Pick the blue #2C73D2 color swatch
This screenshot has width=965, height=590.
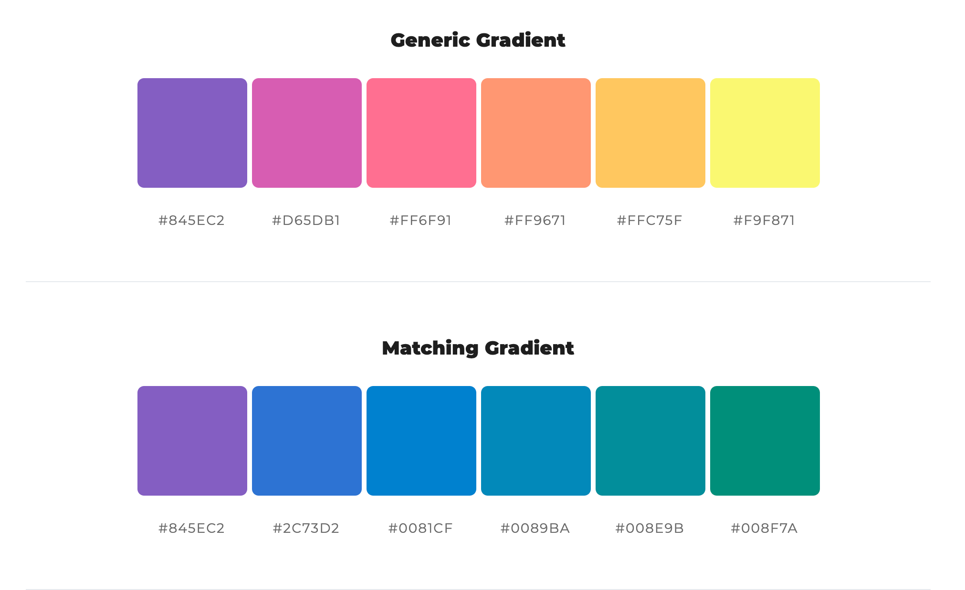[306, 441]
